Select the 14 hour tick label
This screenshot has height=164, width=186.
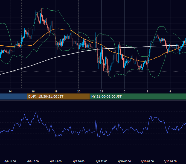[x=10, y=92]
